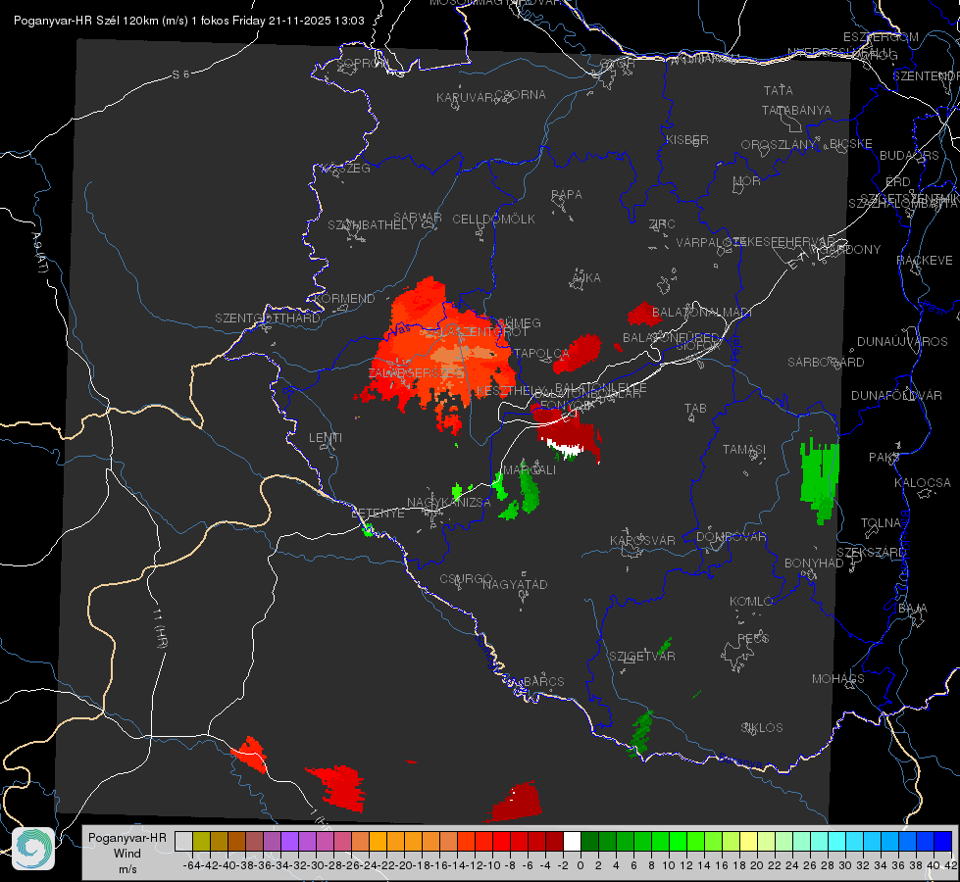Select the KAPOSVÁR label
The width and height of the screenshot is (960, 882).
(642, 540)
